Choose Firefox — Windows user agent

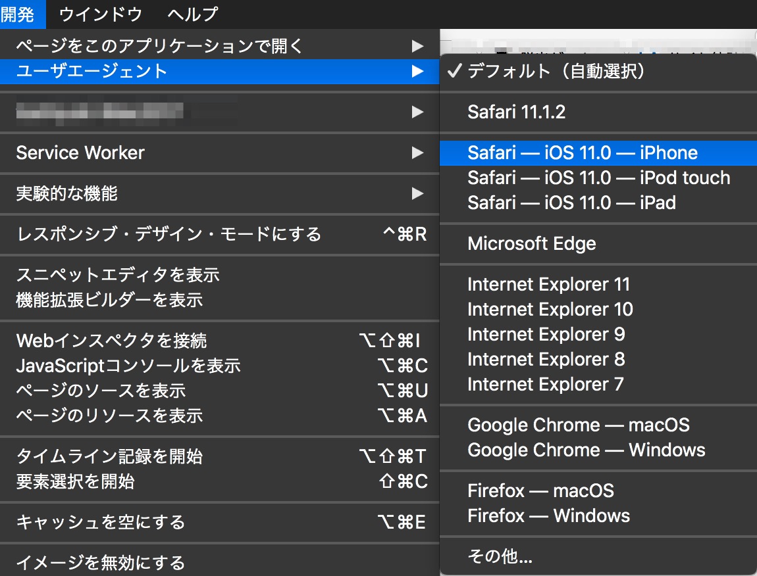(x=598, y=516)
